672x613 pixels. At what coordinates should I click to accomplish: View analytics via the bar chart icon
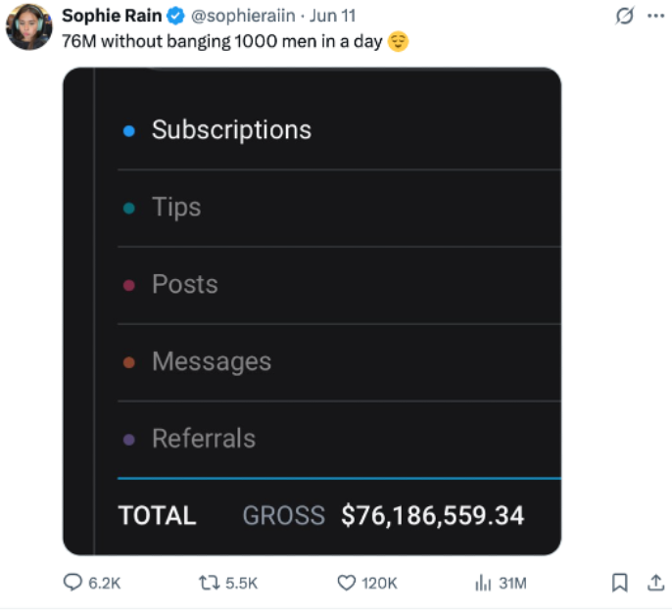(x=483, y=583)
